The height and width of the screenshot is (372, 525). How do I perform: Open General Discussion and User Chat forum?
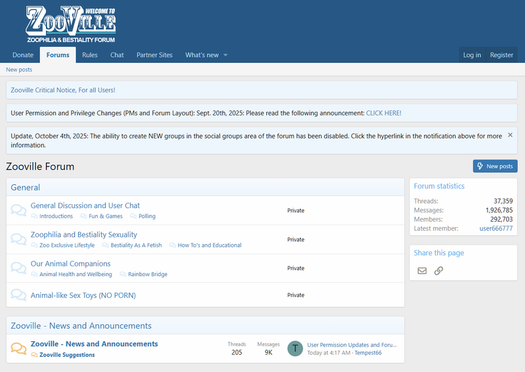point(85,205)
